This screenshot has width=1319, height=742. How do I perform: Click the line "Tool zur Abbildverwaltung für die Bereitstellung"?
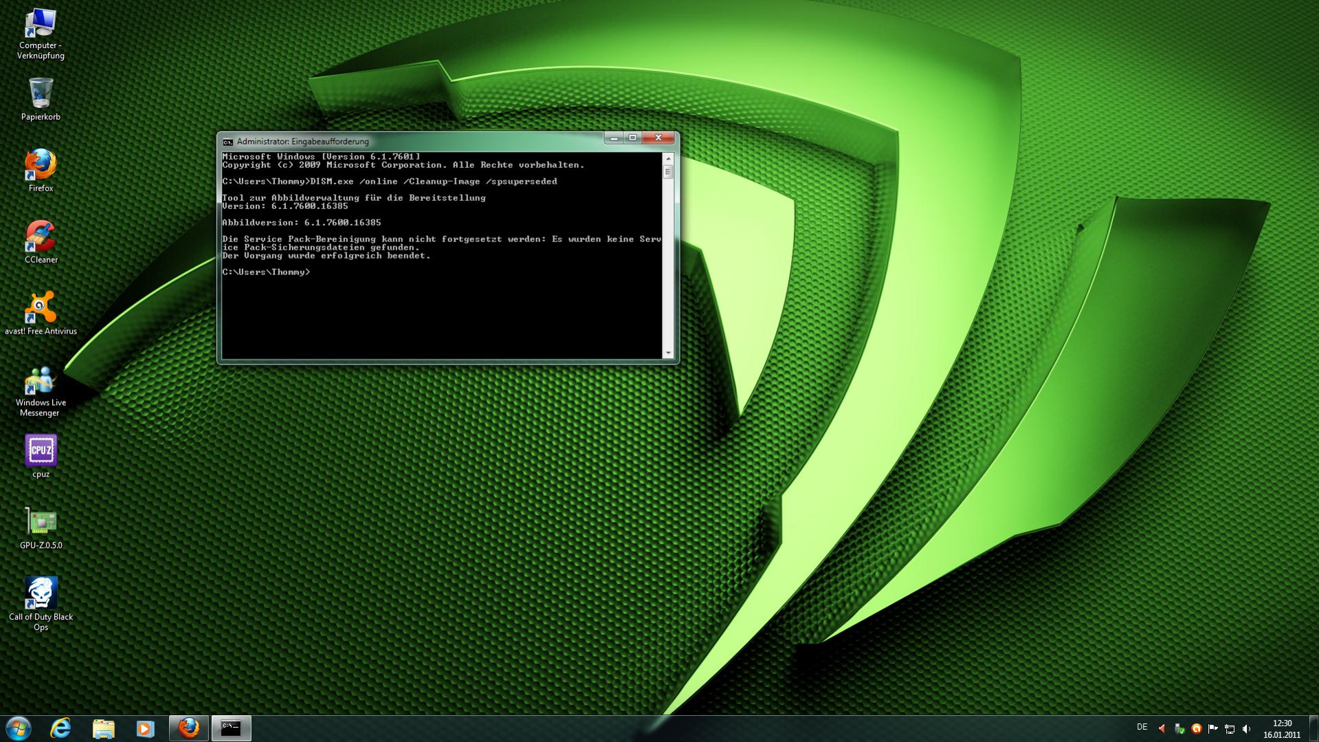pos(354,198)
